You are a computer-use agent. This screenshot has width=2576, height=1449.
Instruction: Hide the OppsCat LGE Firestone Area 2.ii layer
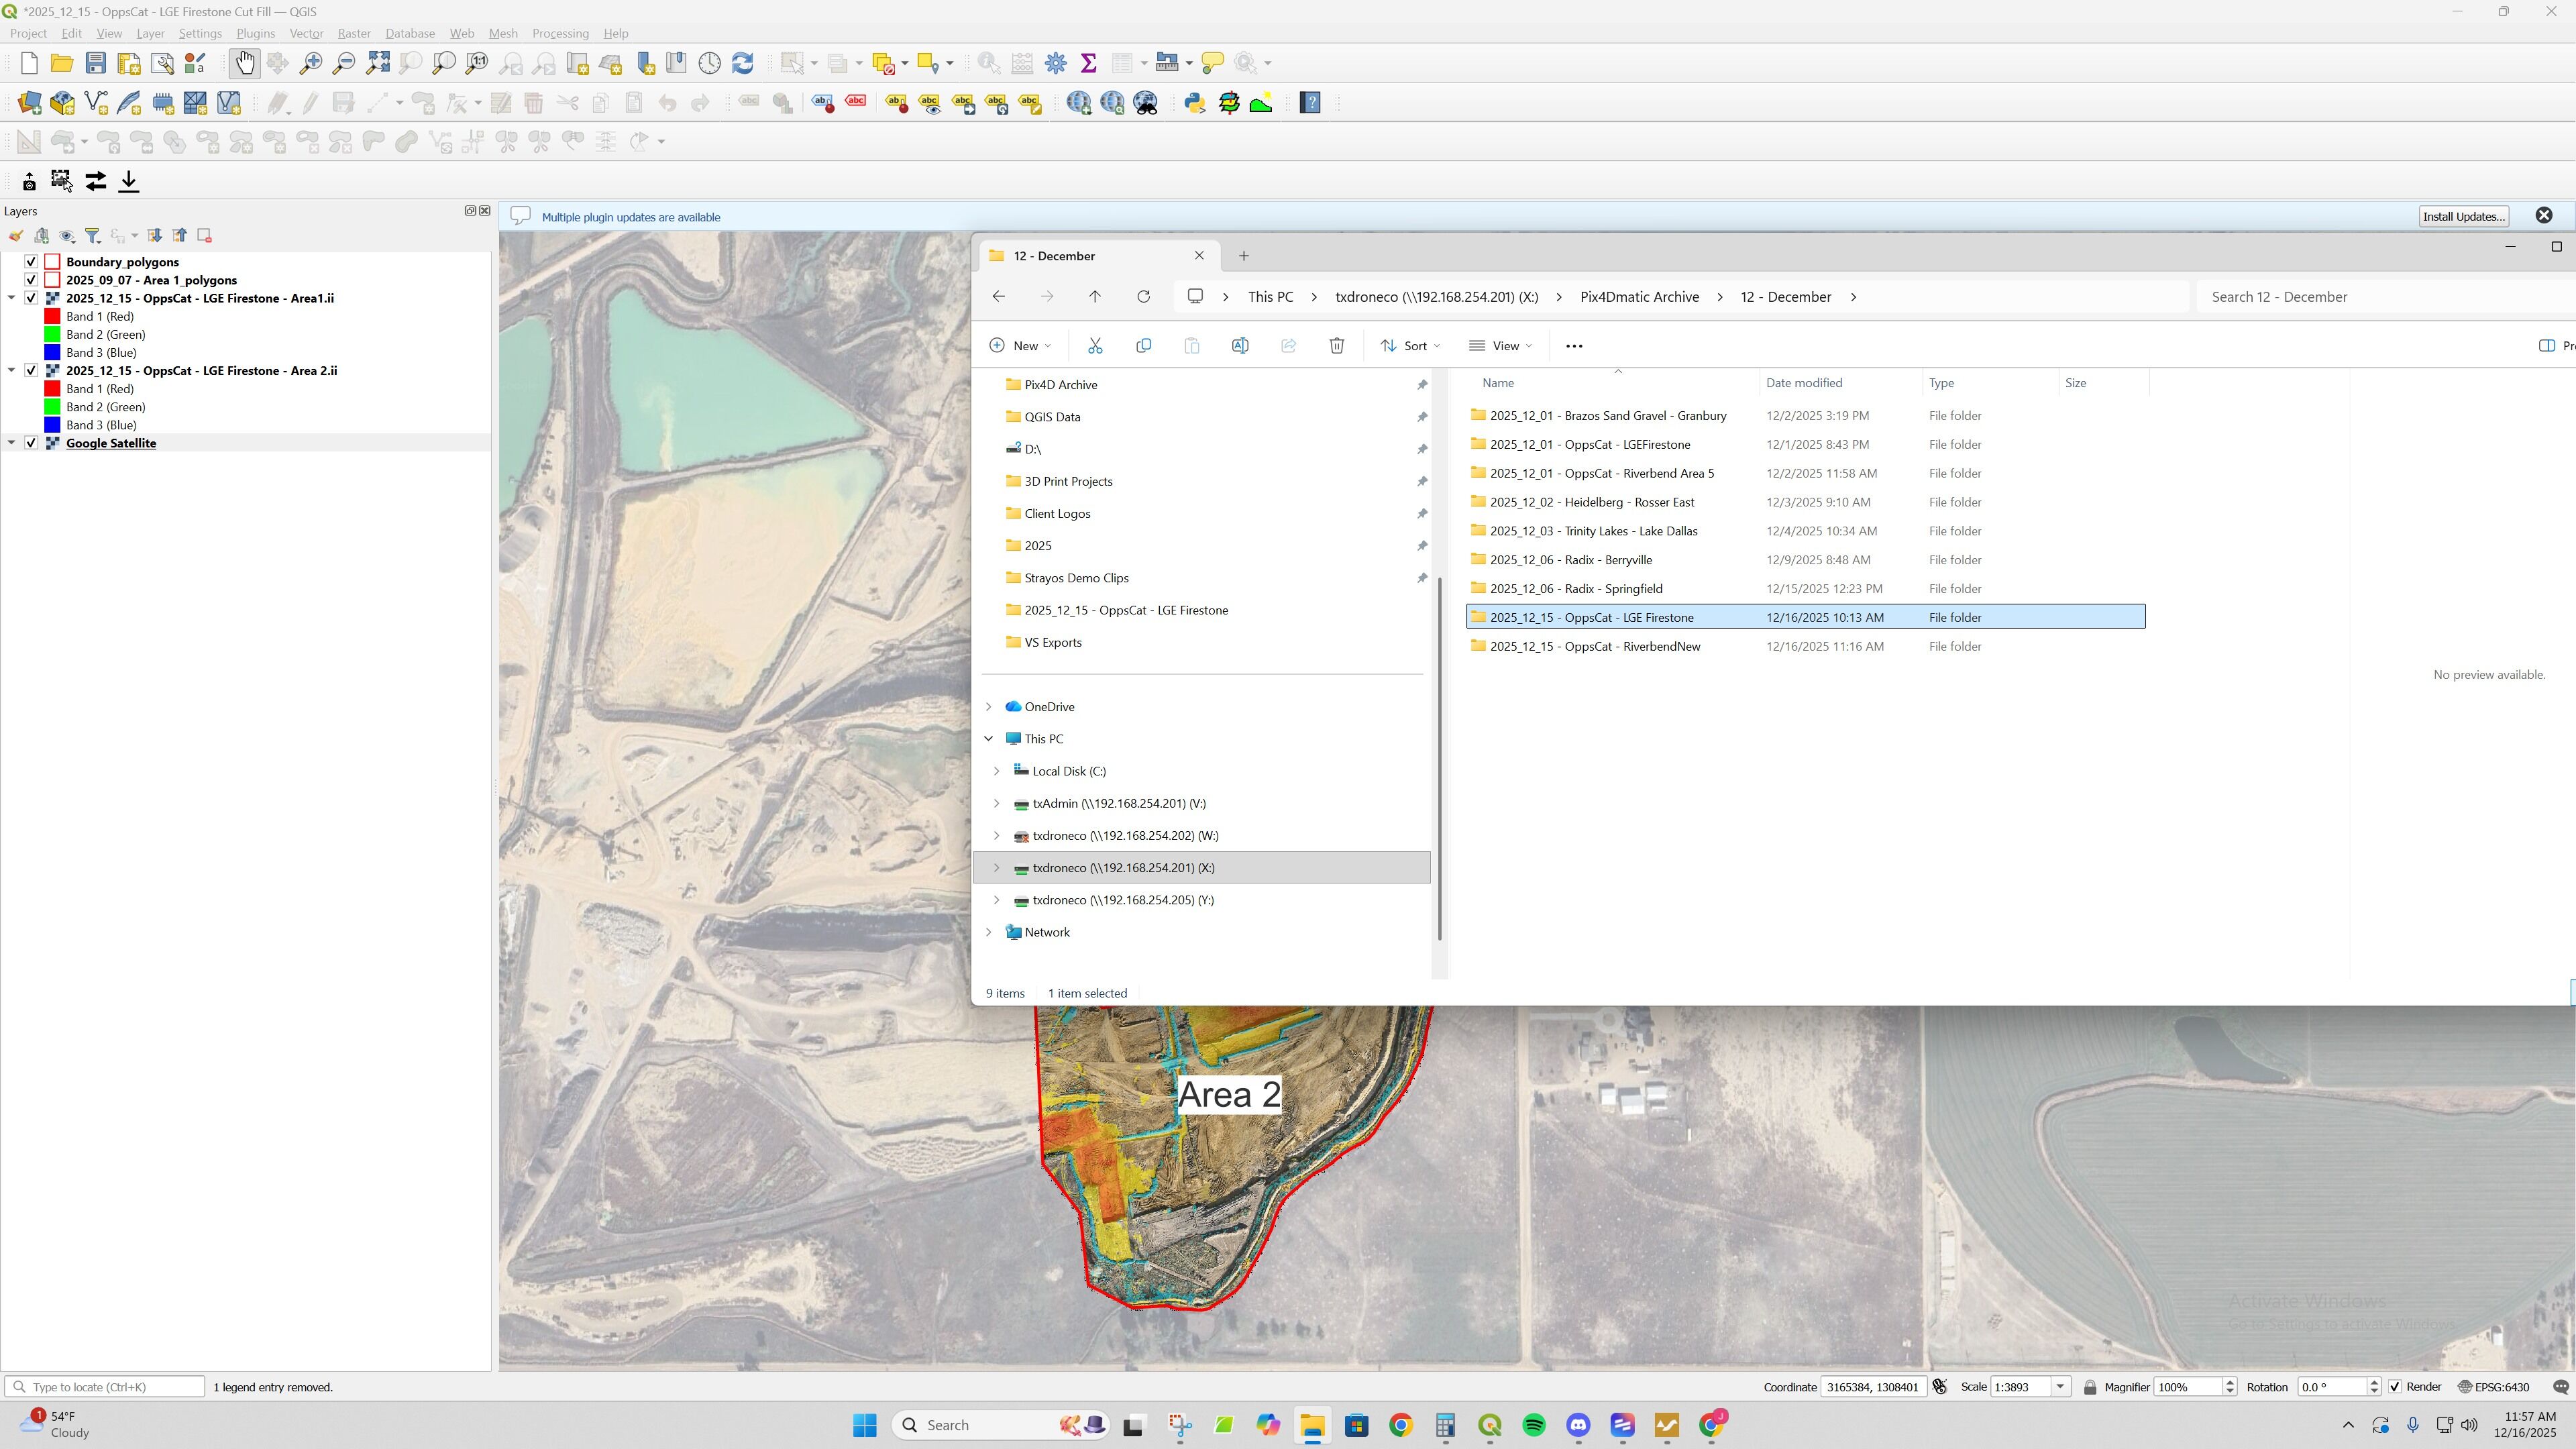(31, 371)
